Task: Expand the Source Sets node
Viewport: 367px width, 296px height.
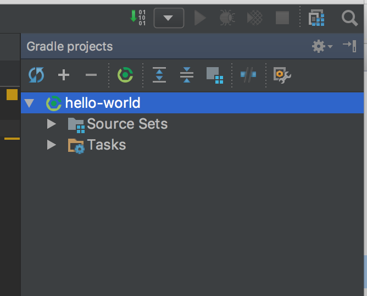Action: tap(52, 124)
